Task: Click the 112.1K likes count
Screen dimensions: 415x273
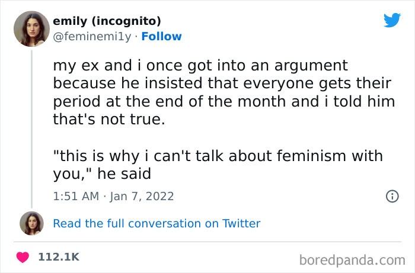Action: coord(58,257)
